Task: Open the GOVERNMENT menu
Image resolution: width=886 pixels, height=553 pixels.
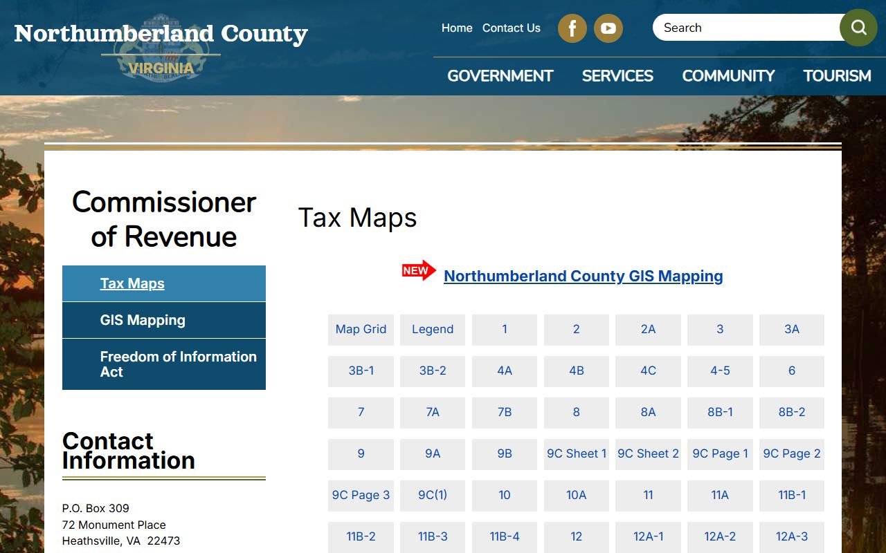Action: point(500,76)
